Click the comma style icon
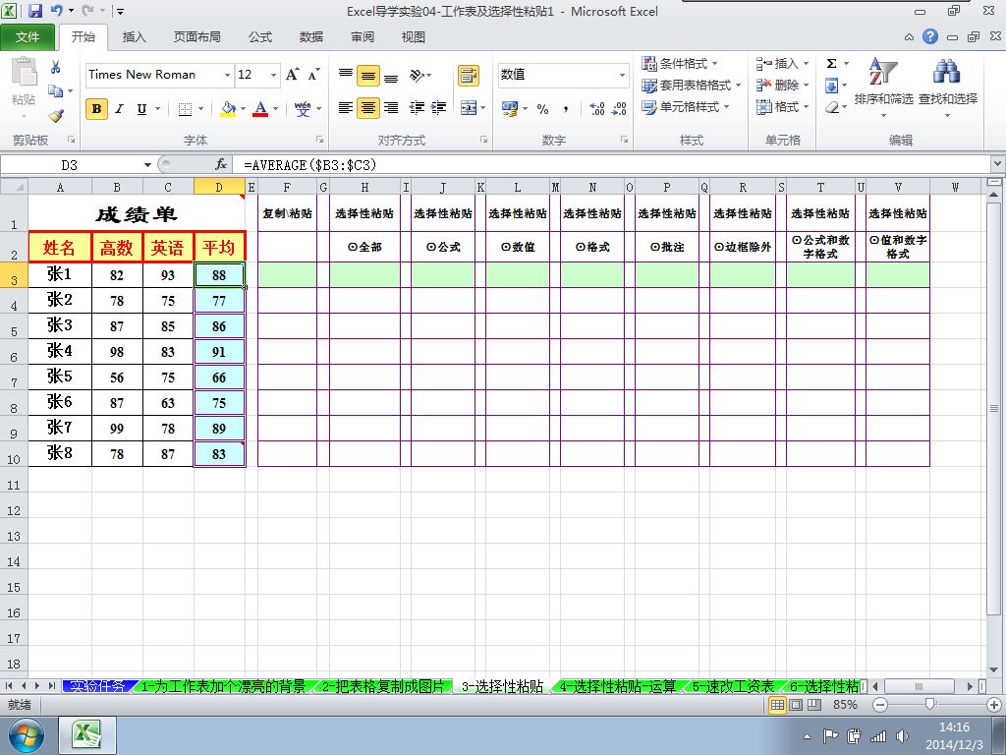 [x=565, y=108]
